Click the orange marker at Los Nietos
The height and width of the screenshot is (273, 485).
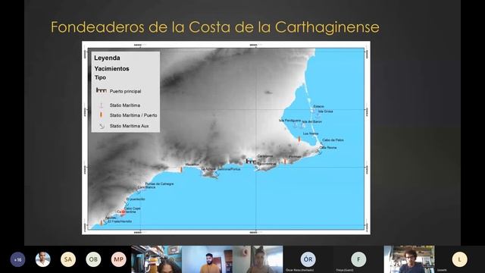(299, 140)
